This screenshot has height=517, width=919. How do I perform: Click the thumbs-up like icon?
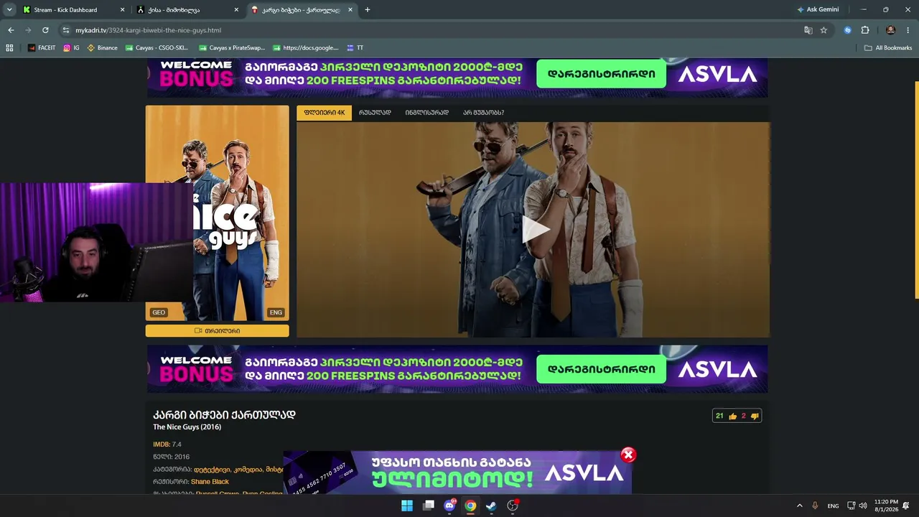[x=733, y=416]
